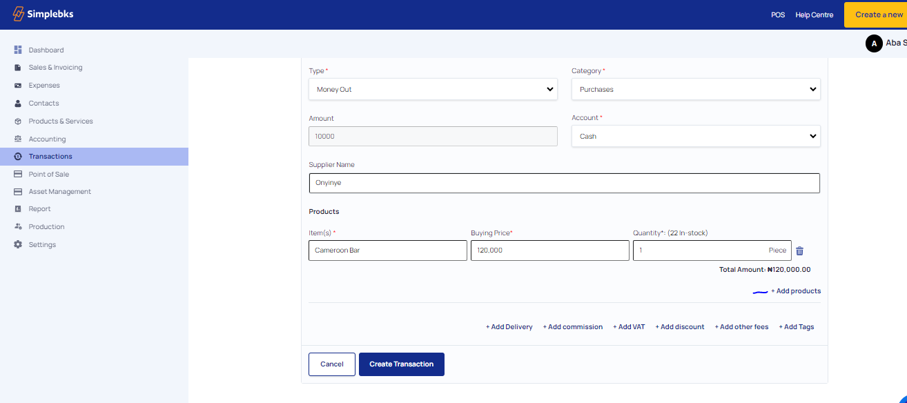Click the Simplebks logo icon
The width and height of the screenshot is (907, 403).
(19, 14)
